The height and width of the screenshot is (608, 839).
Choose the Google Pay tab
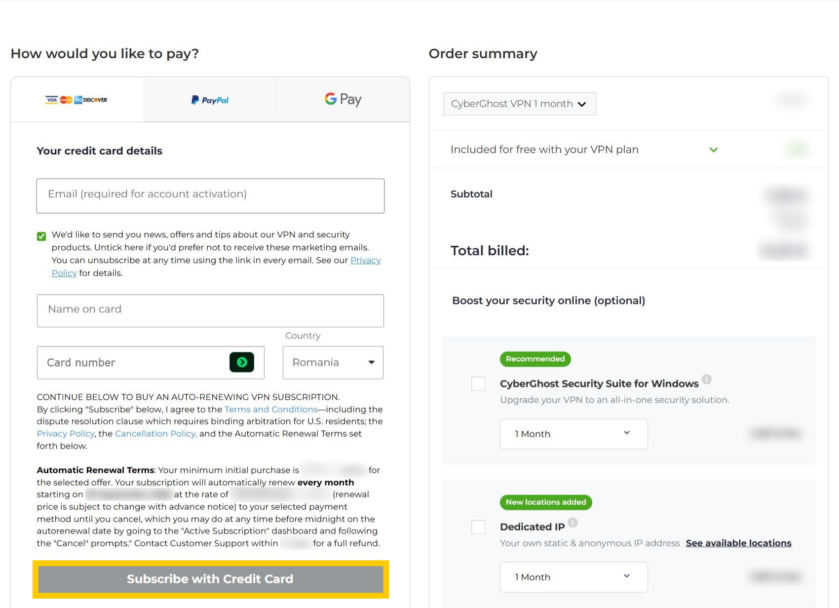(x=343, y=100)
